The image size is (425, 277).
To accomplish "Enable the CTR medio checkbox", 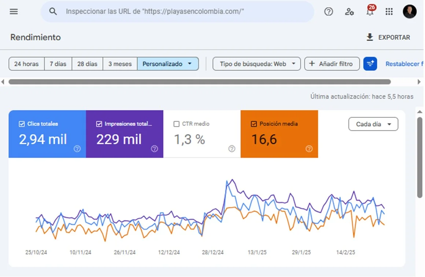I will 176,124.
